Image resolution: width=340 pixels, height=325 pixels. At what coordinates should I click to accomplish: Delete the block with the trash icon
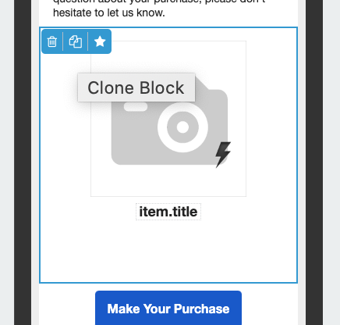[52, 41]
